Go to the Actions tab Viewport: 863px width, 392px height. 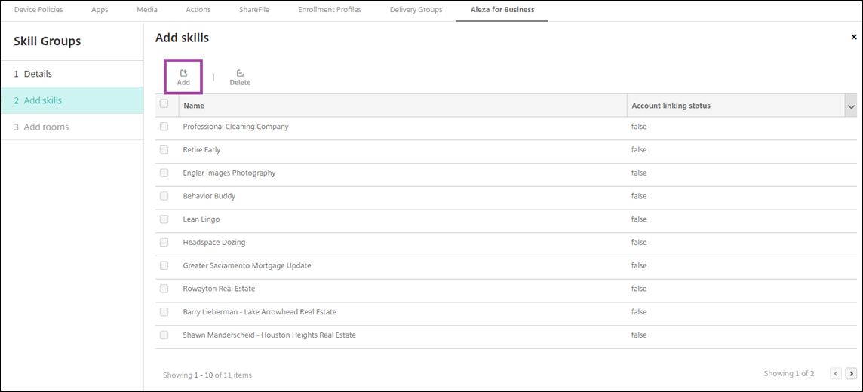click(x=198, y=10)
